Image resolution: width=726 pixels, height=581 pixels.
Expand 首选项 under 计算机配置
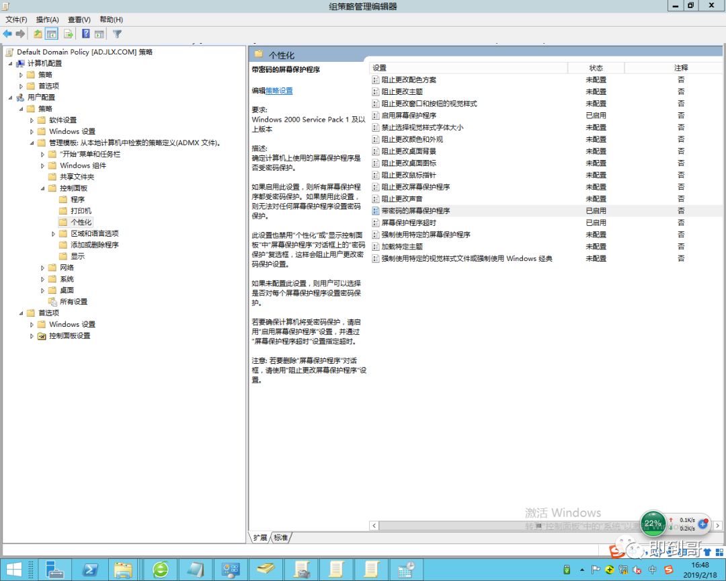tap(21, 86)
